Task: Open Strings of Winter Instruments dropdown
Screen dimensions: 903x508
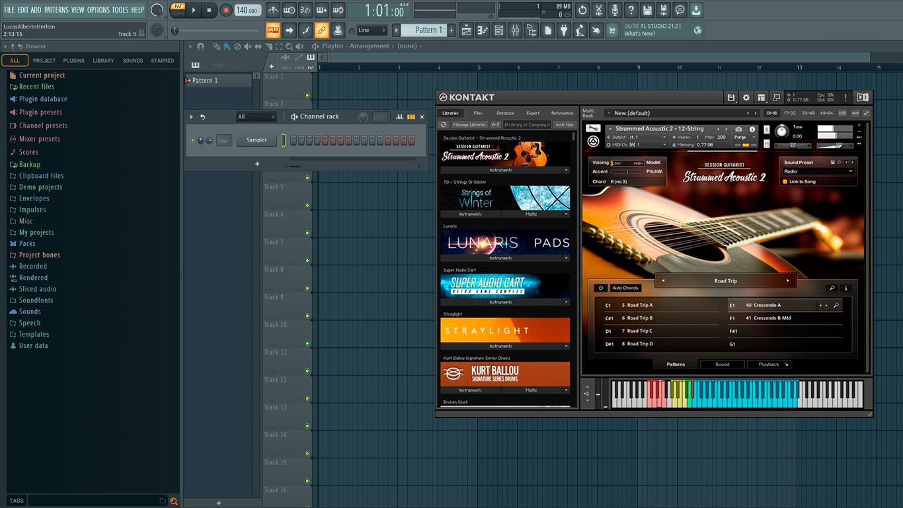Action: point(471,214)
